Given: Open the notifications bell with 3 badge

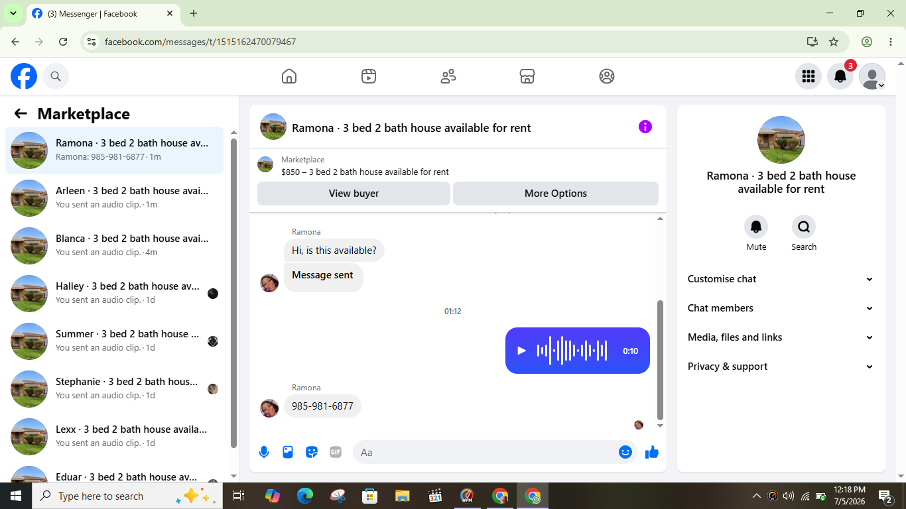Looking at the screenshot, I should pos(840,76).
